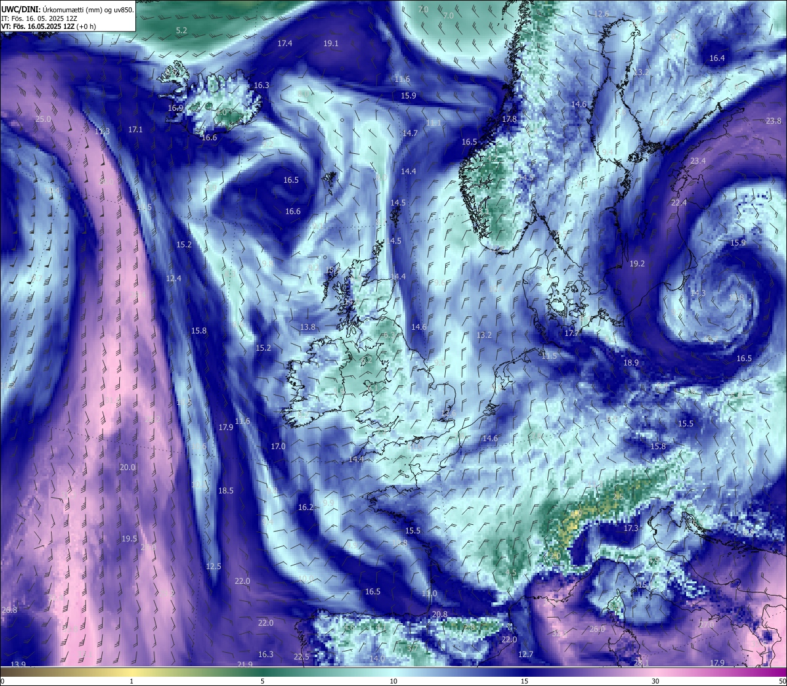Click the map value '25.0'

(x=43, y=119)
